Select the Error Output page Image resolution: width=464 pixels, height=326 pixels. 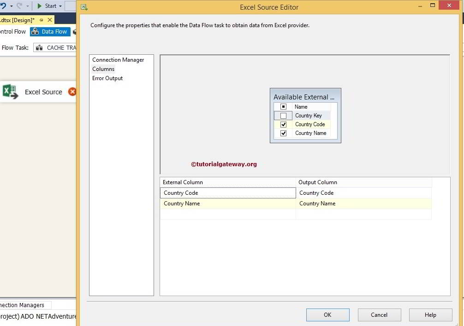107,78
